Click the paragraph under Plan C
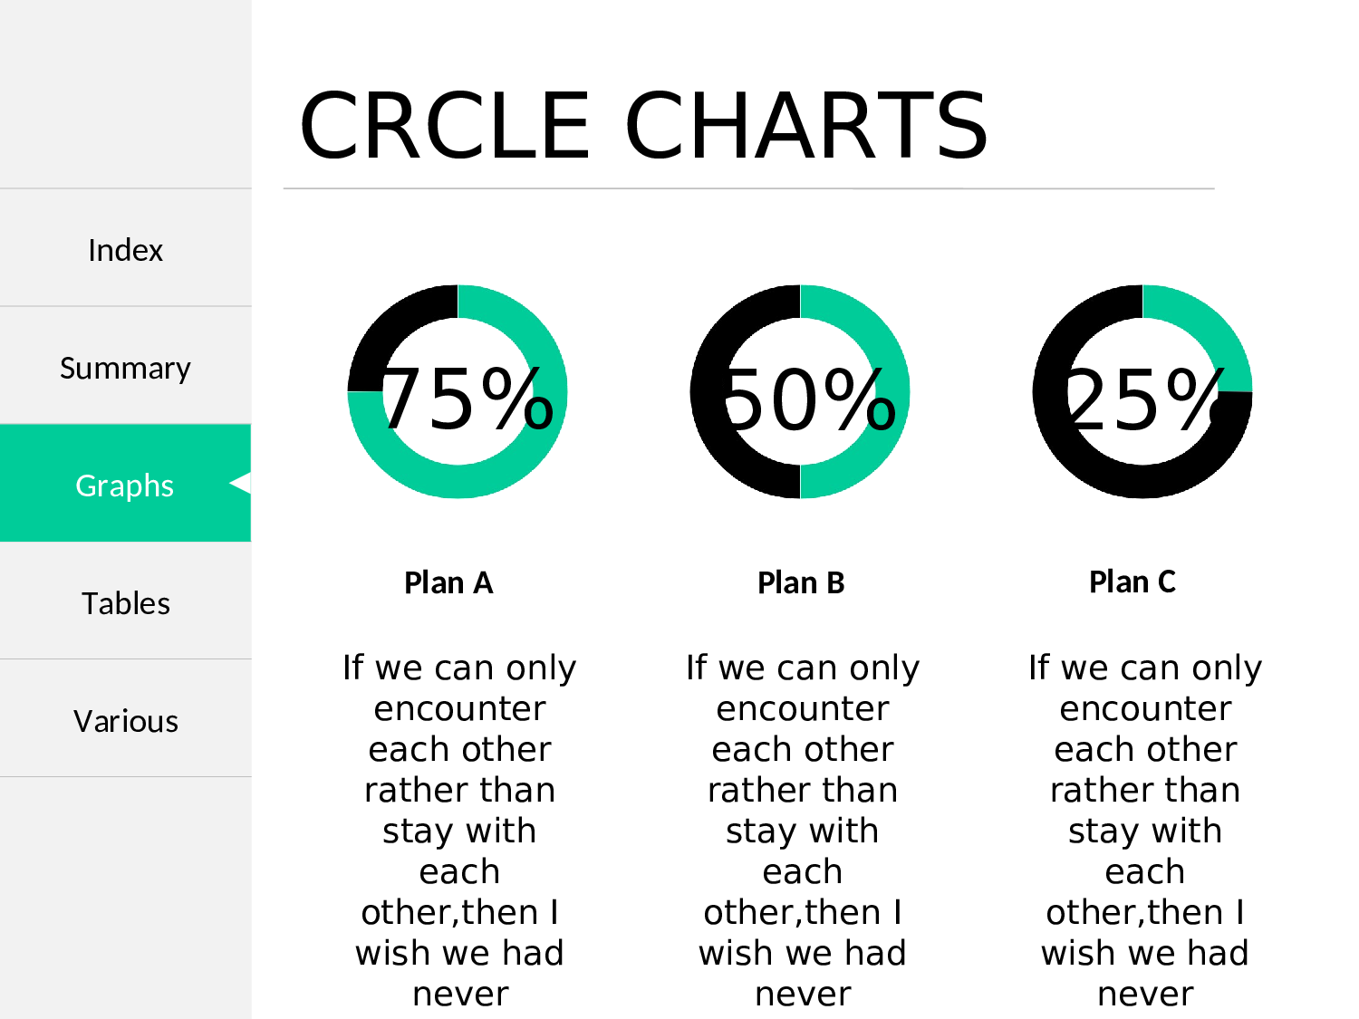 [x=1144, y=830]
